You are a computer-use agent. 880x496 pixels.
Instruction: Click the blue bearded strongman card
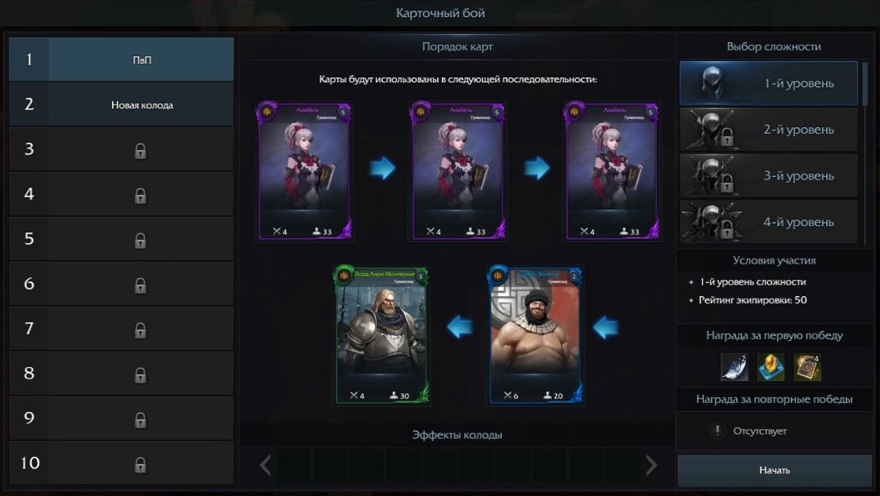(535, 335)
